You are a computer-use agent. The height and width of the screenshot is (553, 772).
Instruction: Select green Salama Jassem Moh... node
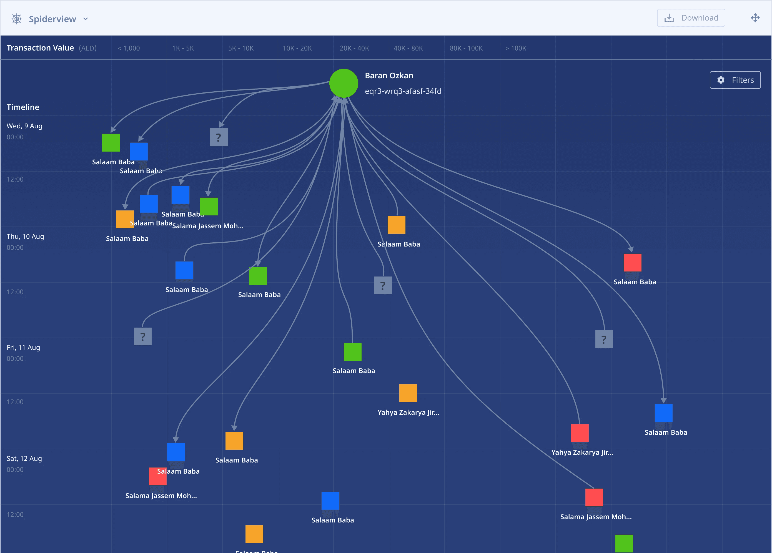point(209,207)
